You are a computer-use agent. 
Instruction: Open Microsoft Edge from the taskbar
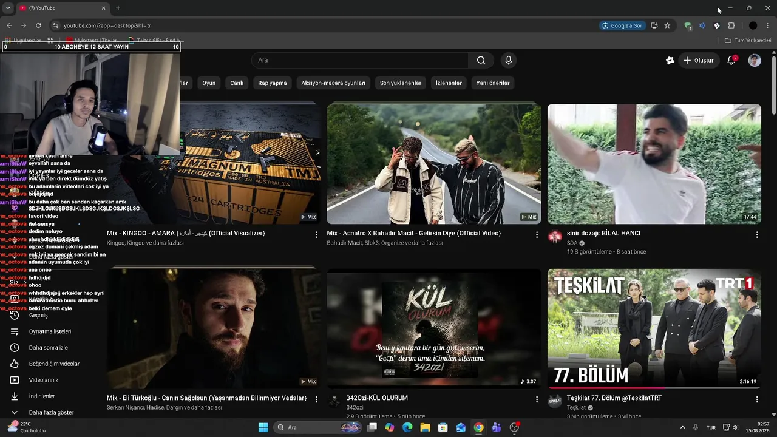[407, 427]
